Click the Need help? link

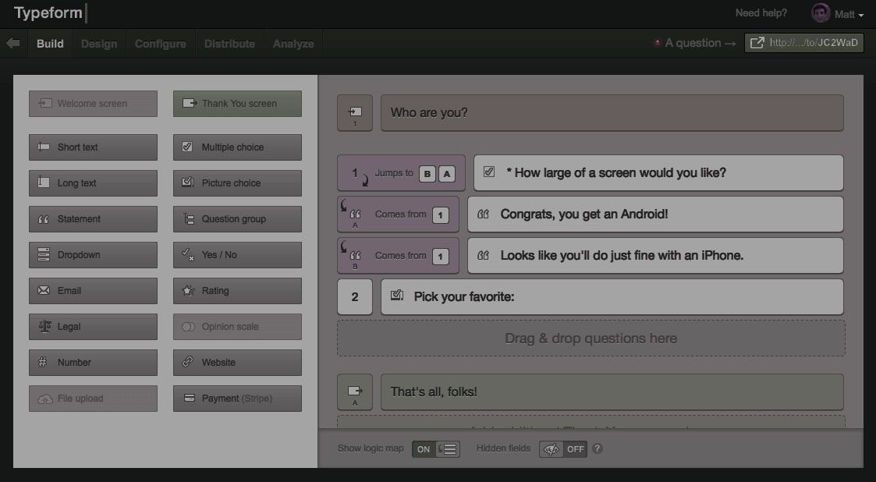(761, 12)
